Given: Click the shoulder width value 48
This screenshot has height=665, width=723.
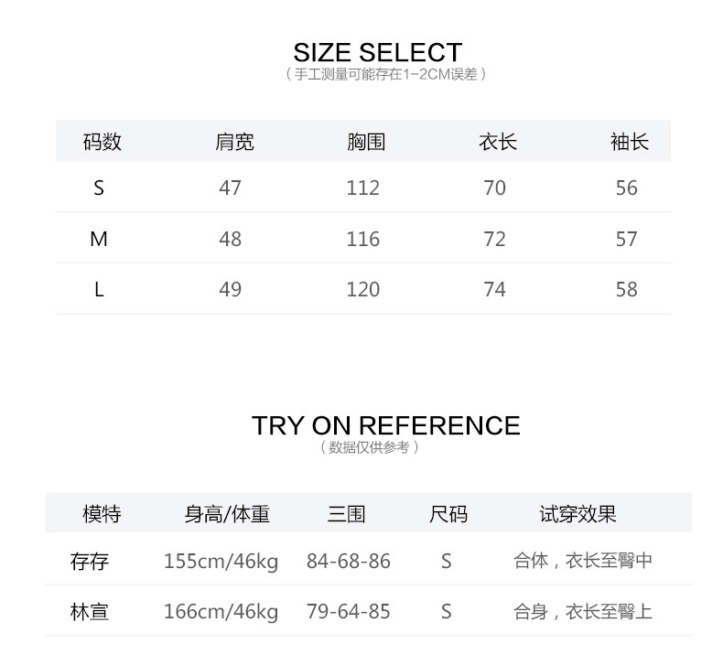Looking at the screenshot, I should 231,239.
